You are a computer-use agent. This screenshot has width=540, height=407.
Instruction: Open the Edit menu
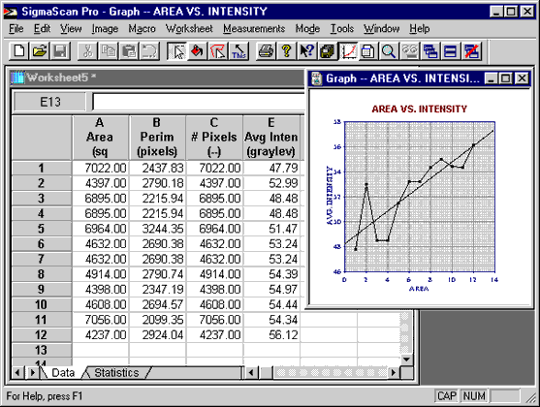42,28
